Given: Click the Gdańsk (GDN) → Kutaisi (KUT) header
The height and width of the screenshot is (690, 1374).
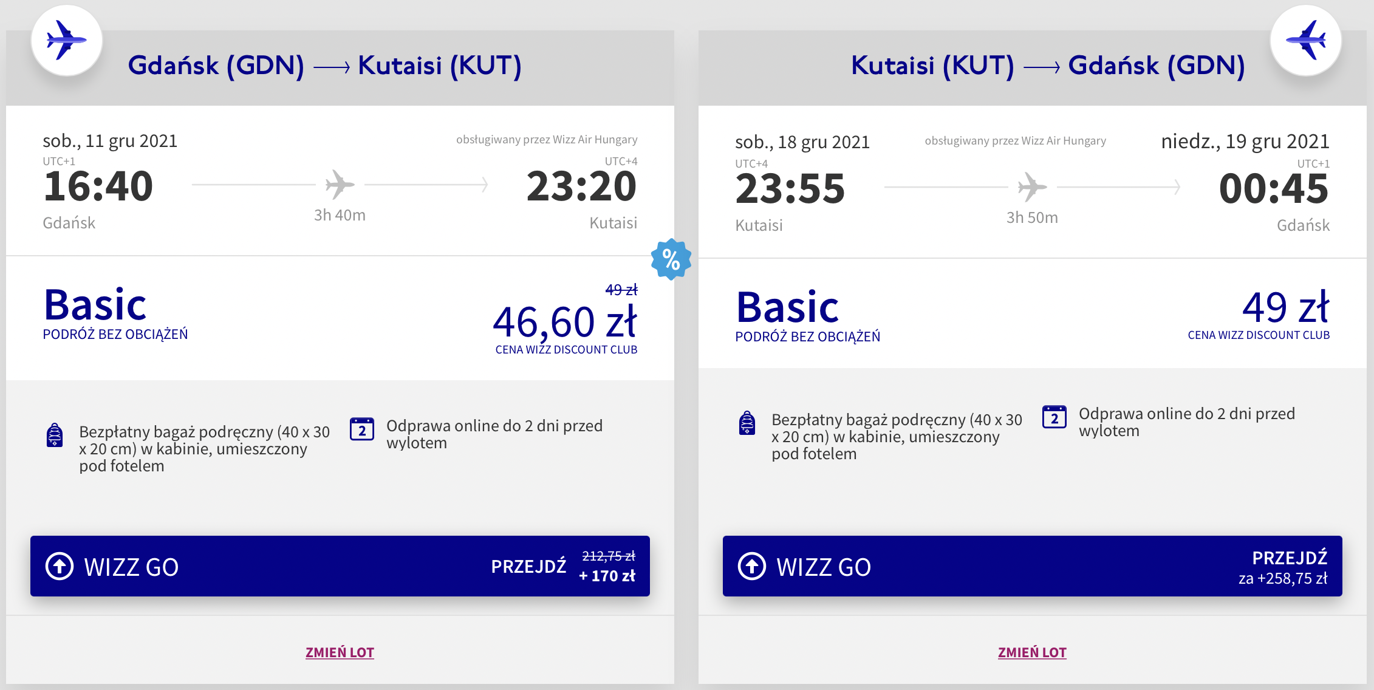Looking at the screenshot, I should pyautogui.click(x=324, y=66).
